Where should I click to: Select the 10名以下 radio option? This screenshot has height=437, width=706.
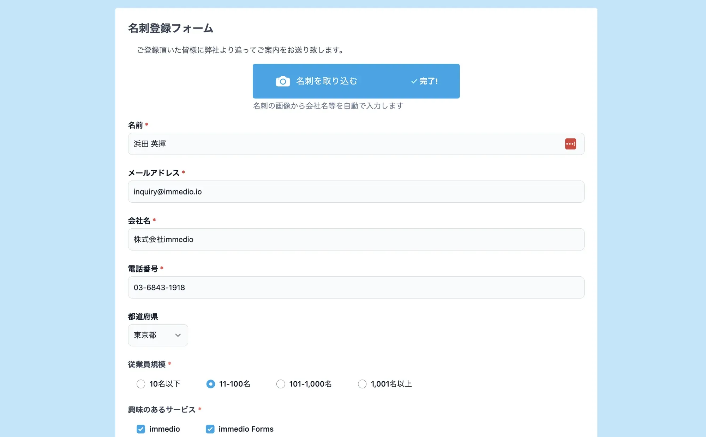click(x=141, y=384)
